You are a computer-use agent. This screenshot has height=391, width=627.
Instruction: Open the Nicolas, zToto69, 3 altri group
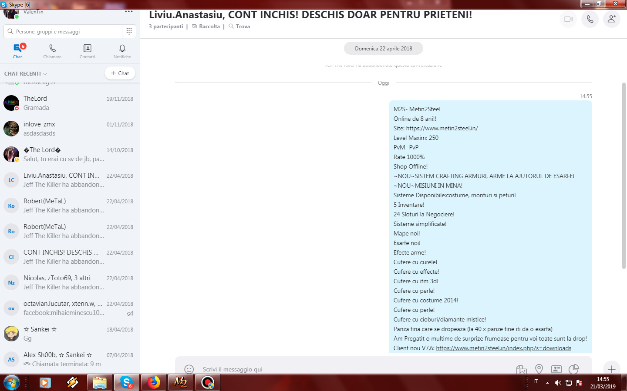[x=70, y=282]
